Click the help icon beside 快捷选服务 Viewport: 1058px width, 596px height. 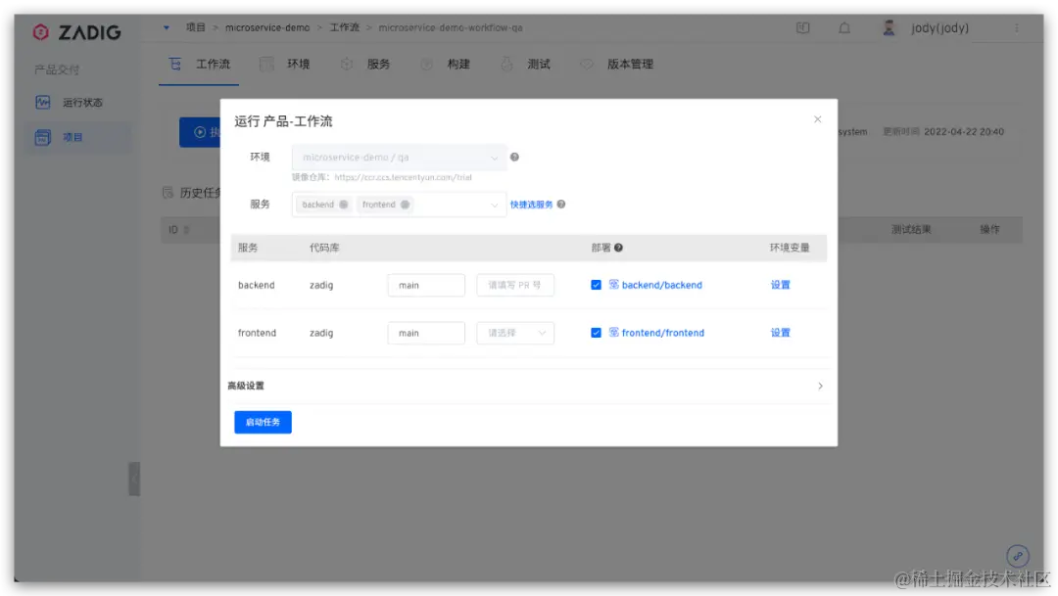pos(560,205)
